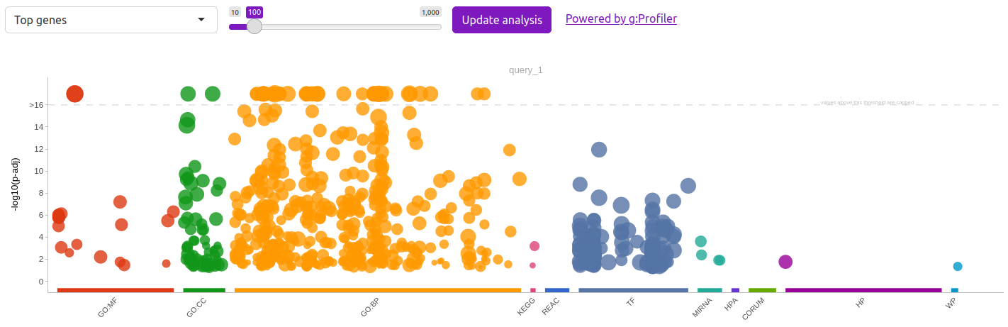Viewport: 1008px width, 327px height.
Task: Click the slider handle at value 100
Action: tap(254, 27)
